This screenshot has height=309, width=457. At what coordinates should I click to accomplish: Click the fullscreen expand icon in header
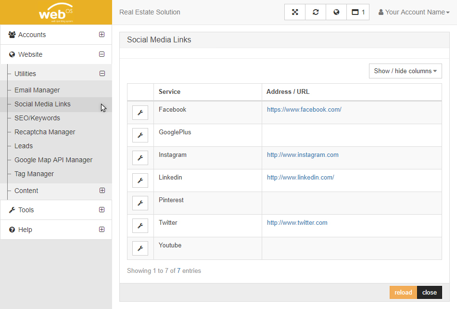point(295,12)
